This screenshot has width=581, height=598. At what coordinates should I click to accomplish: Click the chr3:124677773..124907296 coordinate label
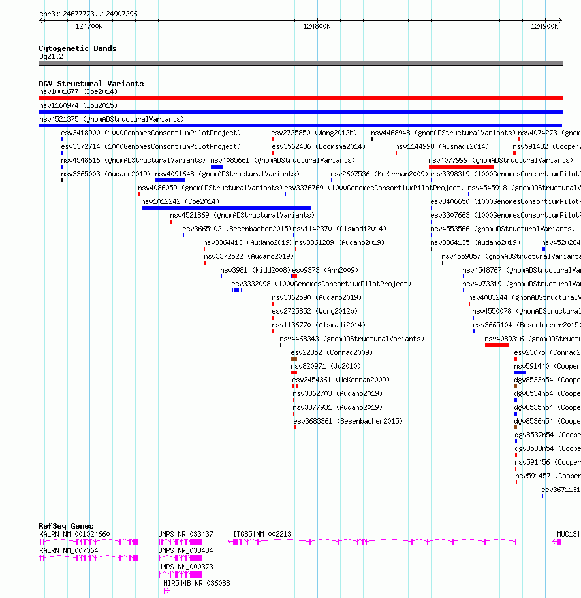pos(88,14)
